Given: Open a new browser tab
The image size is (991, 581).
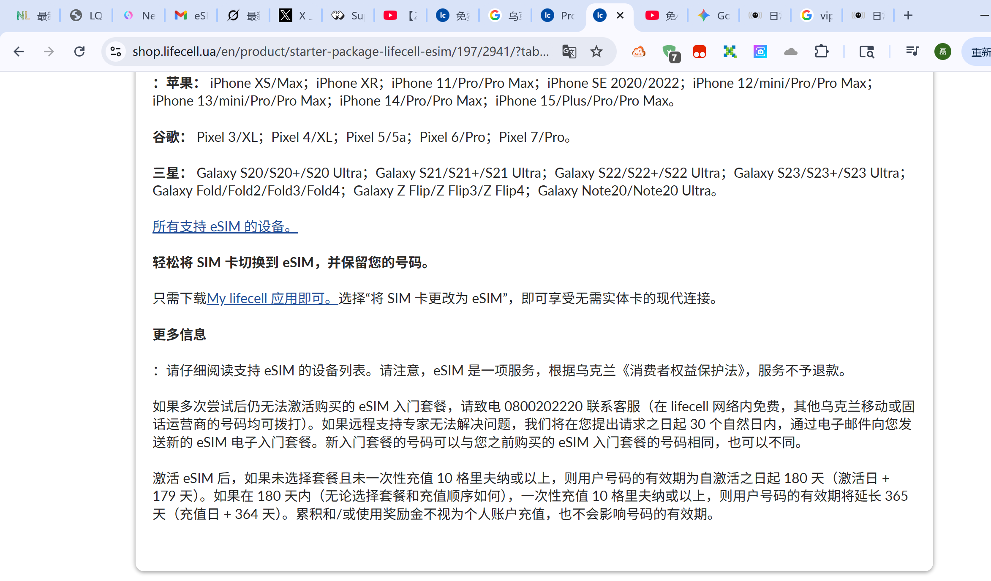Looking at the screenshot, I should (x=908, y=16).
